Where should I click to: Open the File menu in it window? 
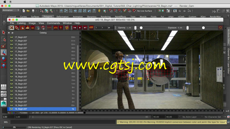(x=12, y=23)
